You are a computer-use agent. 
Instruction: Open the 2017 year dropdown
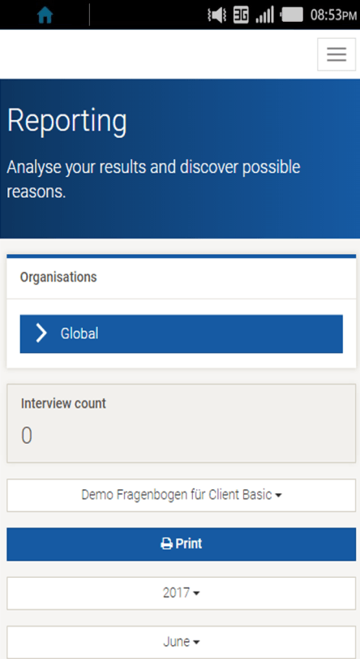pyautogui.click(x=182, y=593)
